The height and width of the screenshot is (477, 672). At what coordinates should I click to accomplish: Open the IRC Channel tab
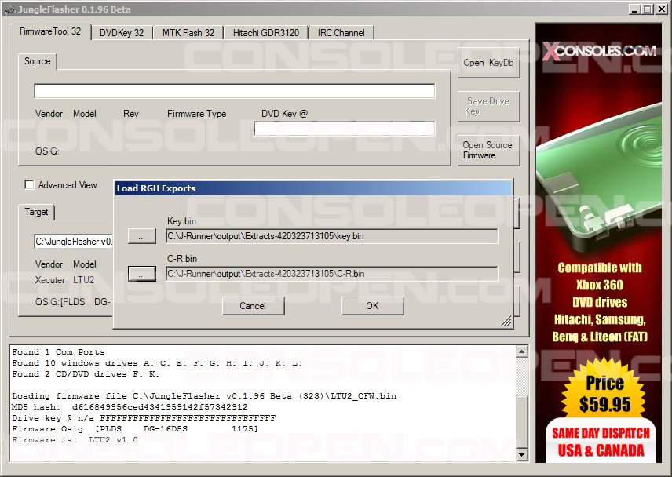[341, 33]
